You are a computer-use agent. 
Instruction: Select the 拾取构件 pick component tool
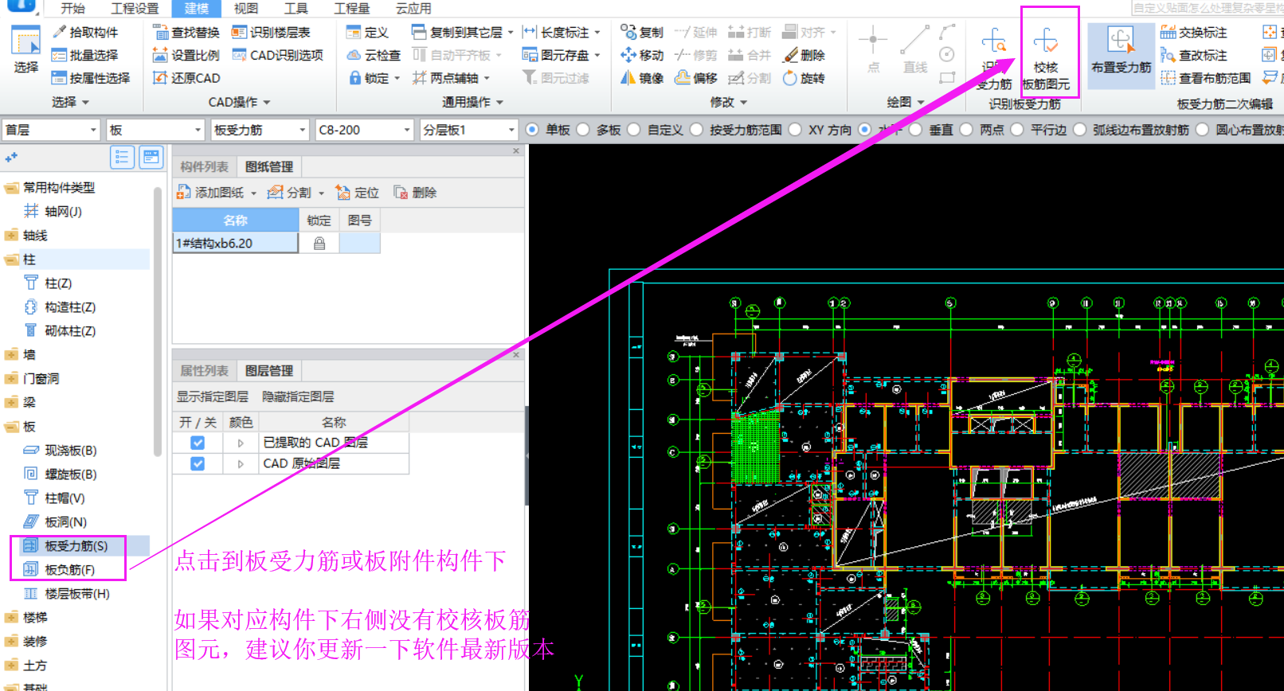pos(85,32)
